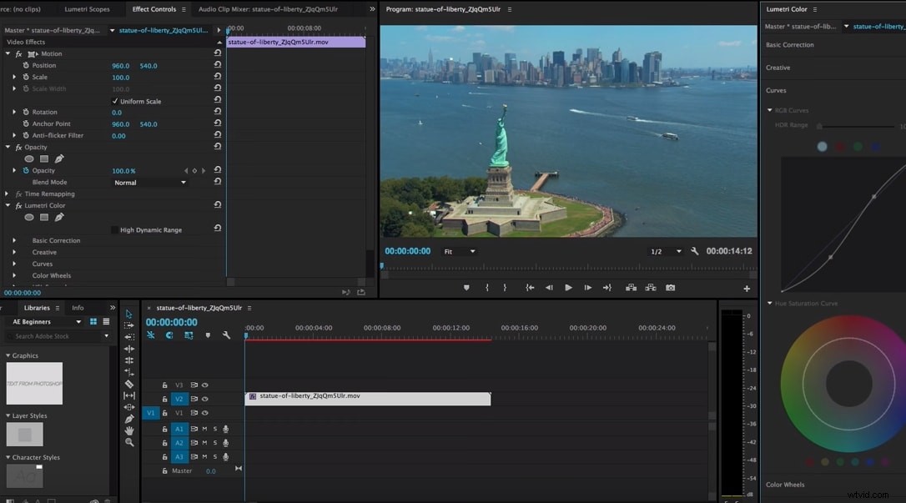Open the Blend Mode dropdown showing Normal

click(149, 182)
